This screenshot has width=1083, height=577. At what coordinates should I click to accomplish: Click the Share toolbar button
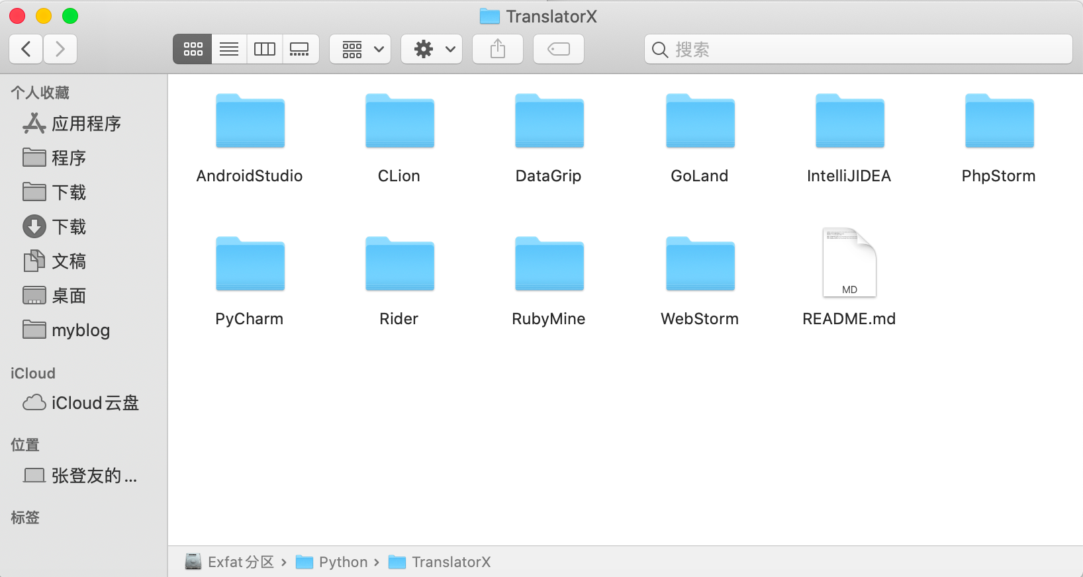click(498, 49)
